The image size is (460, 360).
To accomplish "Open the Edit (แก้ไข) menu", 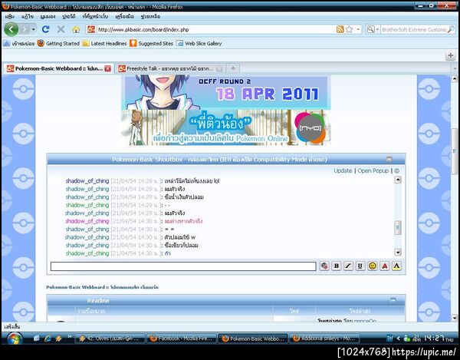I will pyautogui.click(x=28, y=16).
